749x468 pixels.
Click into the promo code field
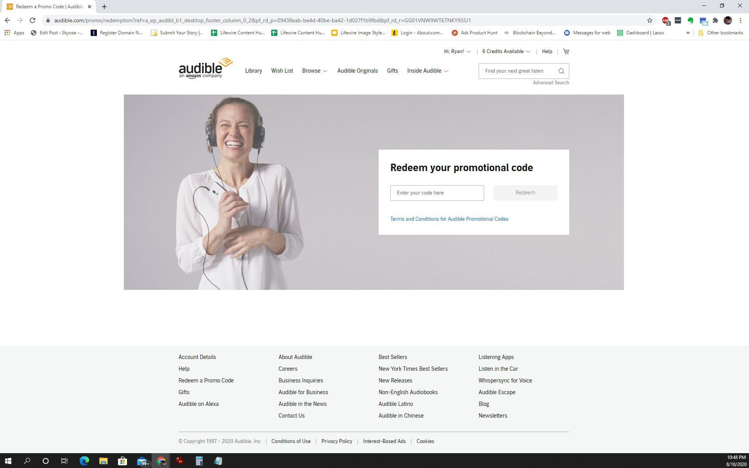437,193
